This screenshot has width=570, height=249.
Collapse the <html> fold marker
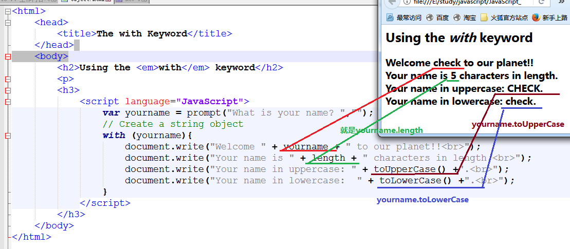tap(8, 11)
